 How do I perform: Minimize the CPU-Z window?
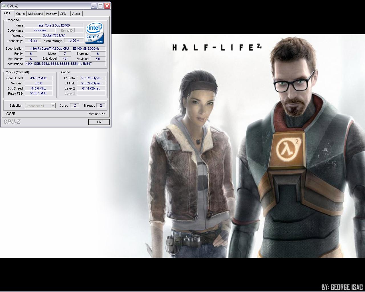[x=94, y=6]
